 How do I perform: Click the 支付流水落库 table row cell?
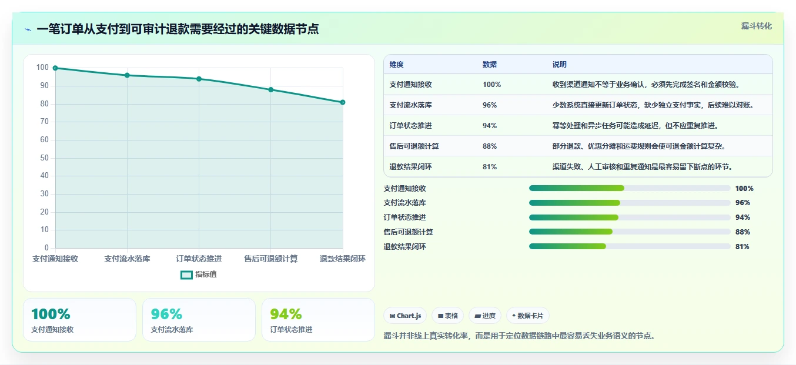(410, 105)
